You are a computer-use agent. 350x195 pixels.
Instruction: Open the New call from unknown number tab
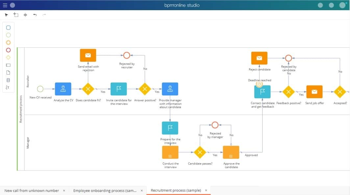32,190
